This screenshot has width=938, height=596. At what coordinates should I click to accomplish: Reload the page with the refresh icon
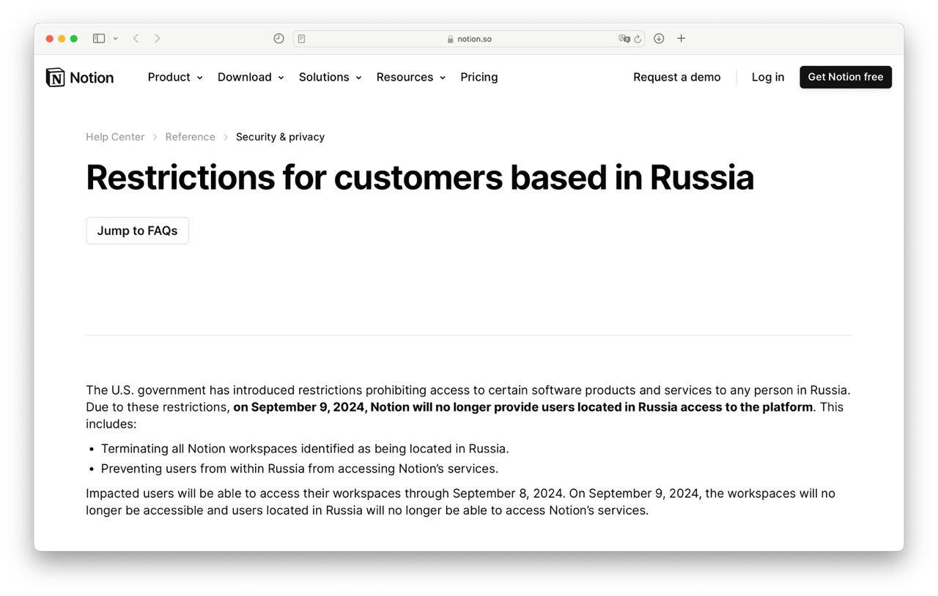click(638, 39)
